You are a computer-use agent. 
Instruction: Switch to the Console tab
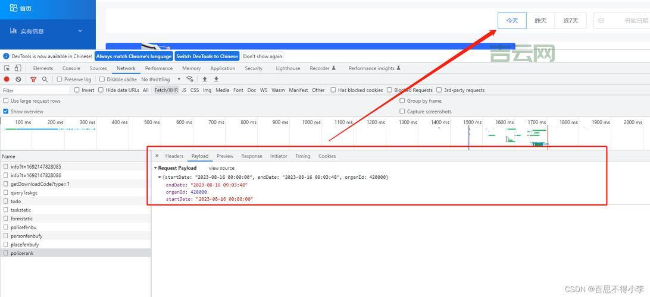(x=71, y=68)
